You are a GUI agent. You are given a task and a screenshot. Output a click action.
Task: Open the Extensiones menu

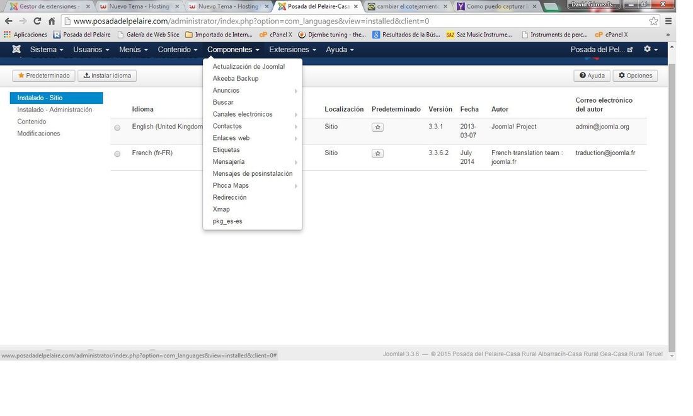click(x=292, y=50)
